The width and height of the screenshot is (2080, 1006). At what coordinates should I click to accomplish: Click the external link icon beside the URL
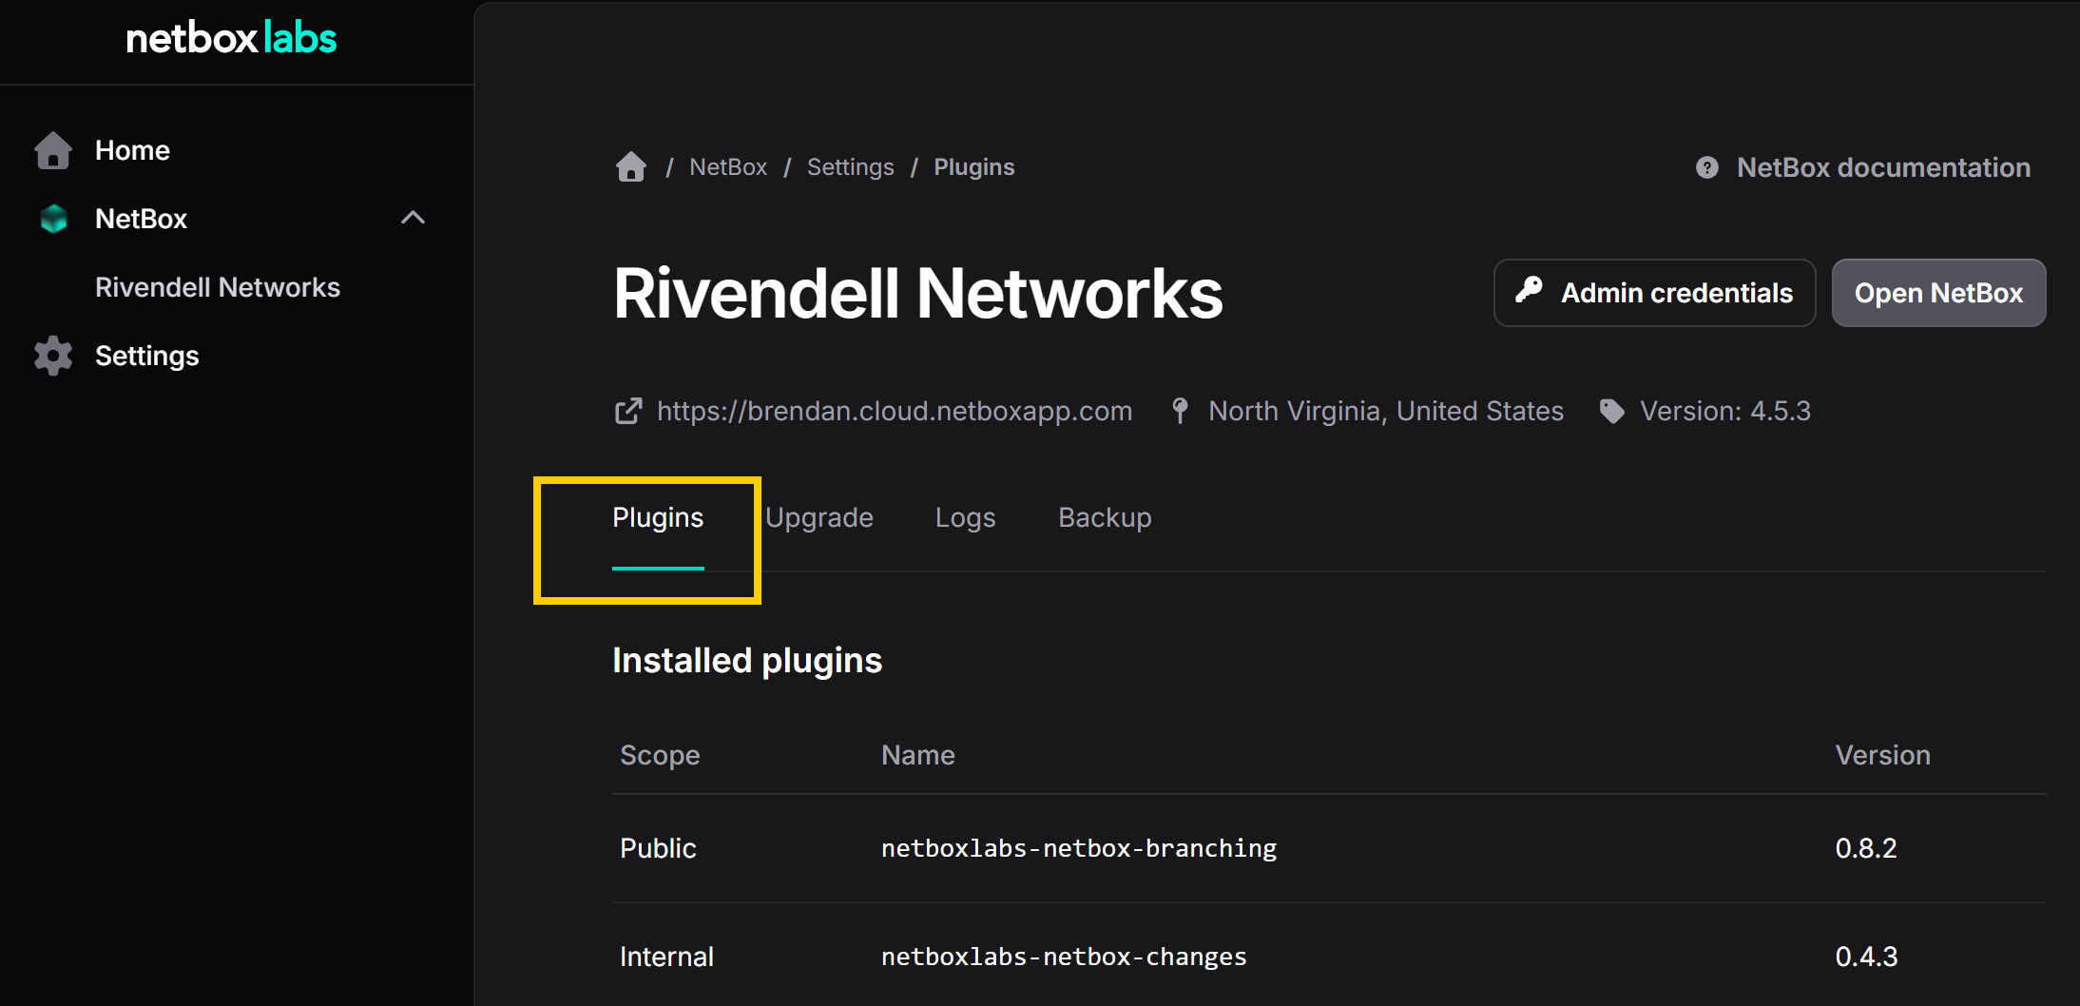[628, 411]
